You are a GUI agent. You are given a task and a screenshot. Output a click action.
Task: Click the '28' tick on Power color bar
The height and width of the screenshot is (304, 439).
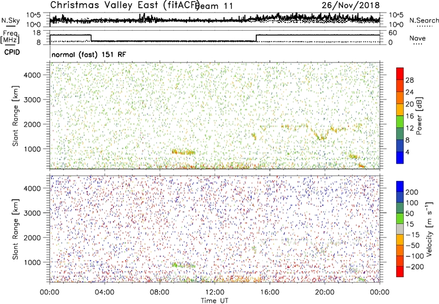(x=409, y=80)
